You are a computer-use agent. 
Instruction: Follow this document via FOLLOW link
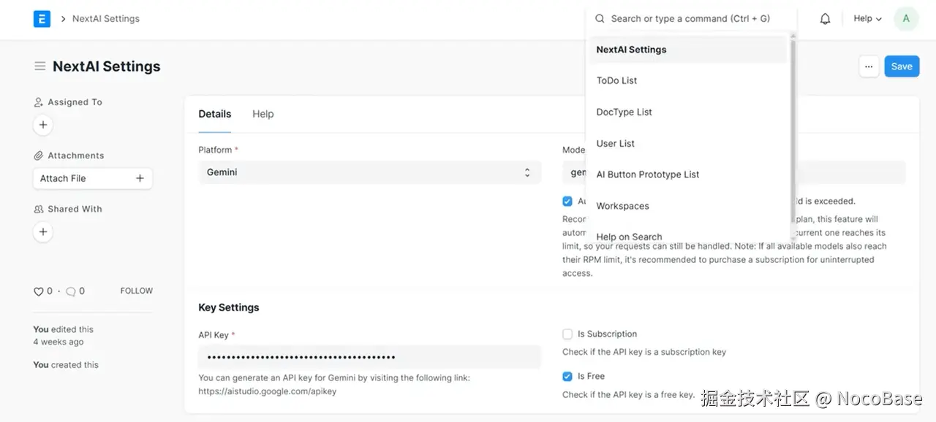(136, 291)
